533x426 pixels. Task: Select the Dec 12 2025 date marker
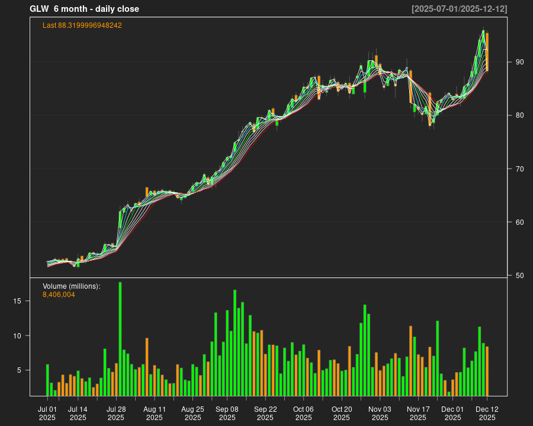pyautogui.click(x=487, y=413)
